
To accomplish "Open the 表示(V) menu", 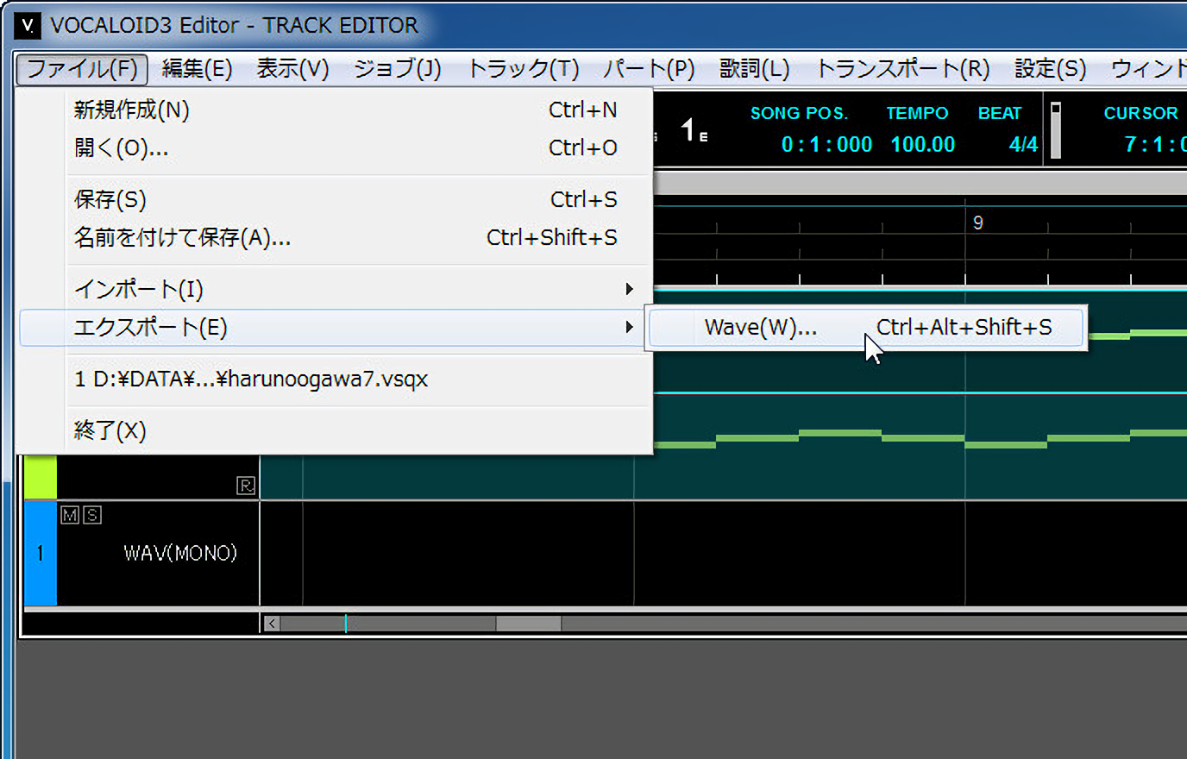I will click(292, 69).
